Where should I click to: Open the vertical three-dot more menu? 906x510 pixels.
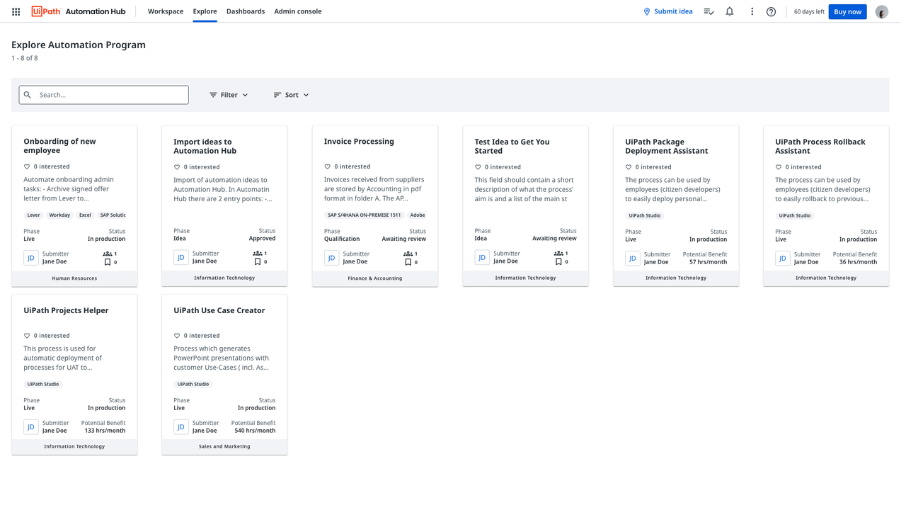click(752, 11)
